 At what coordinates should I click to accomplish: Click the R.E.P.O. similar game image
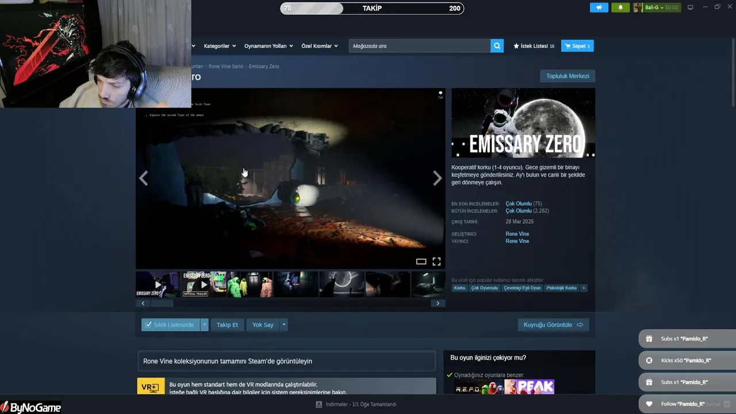tap(479, 387)
